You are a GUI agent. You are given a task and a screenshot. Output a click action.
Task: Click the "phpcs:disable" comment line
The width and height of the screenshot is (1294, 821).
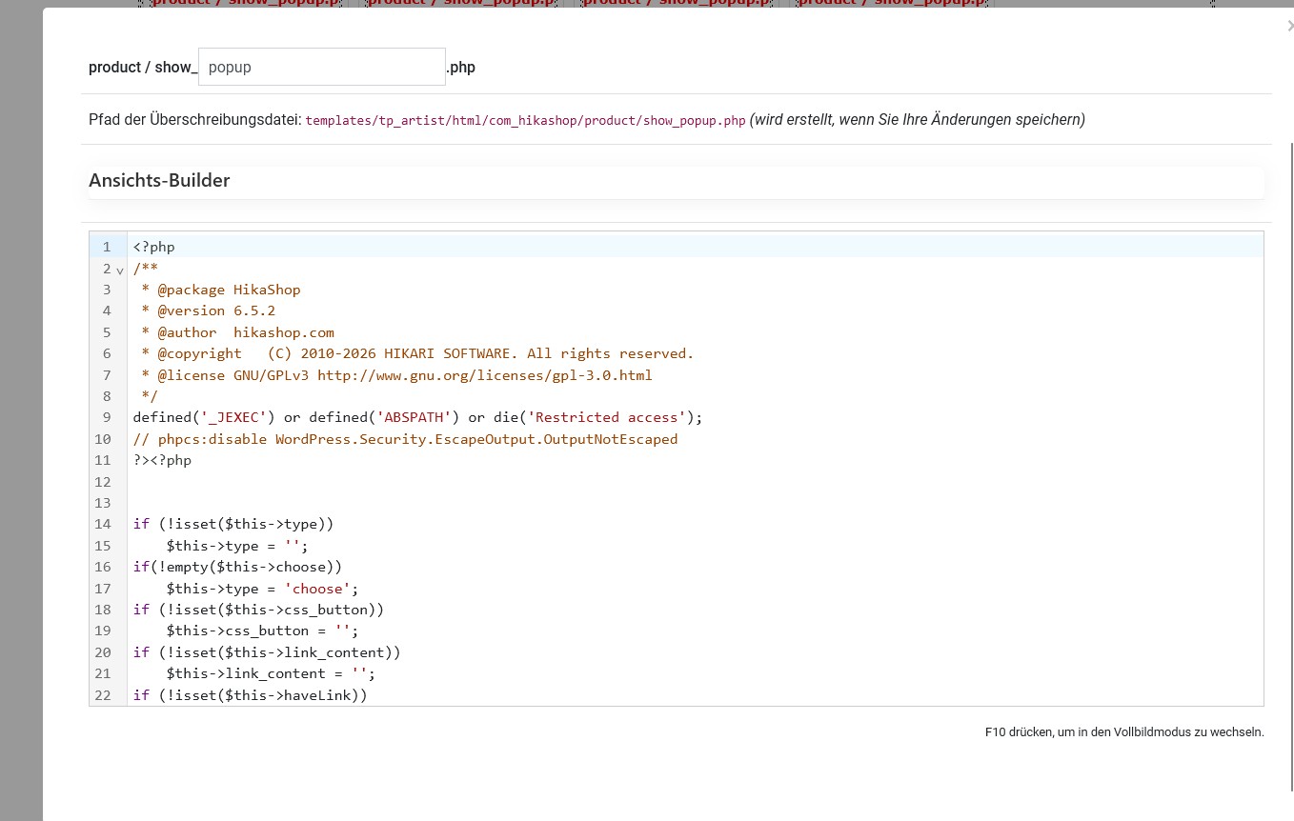(x=406, y=439)
